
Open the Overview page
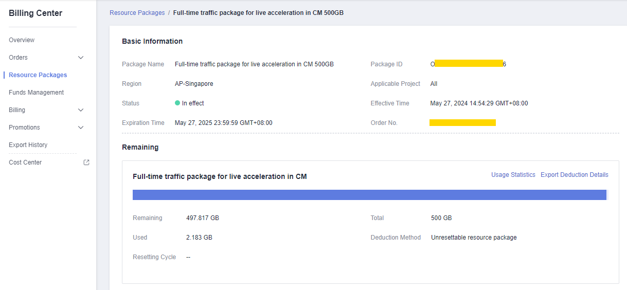point(22,40)
